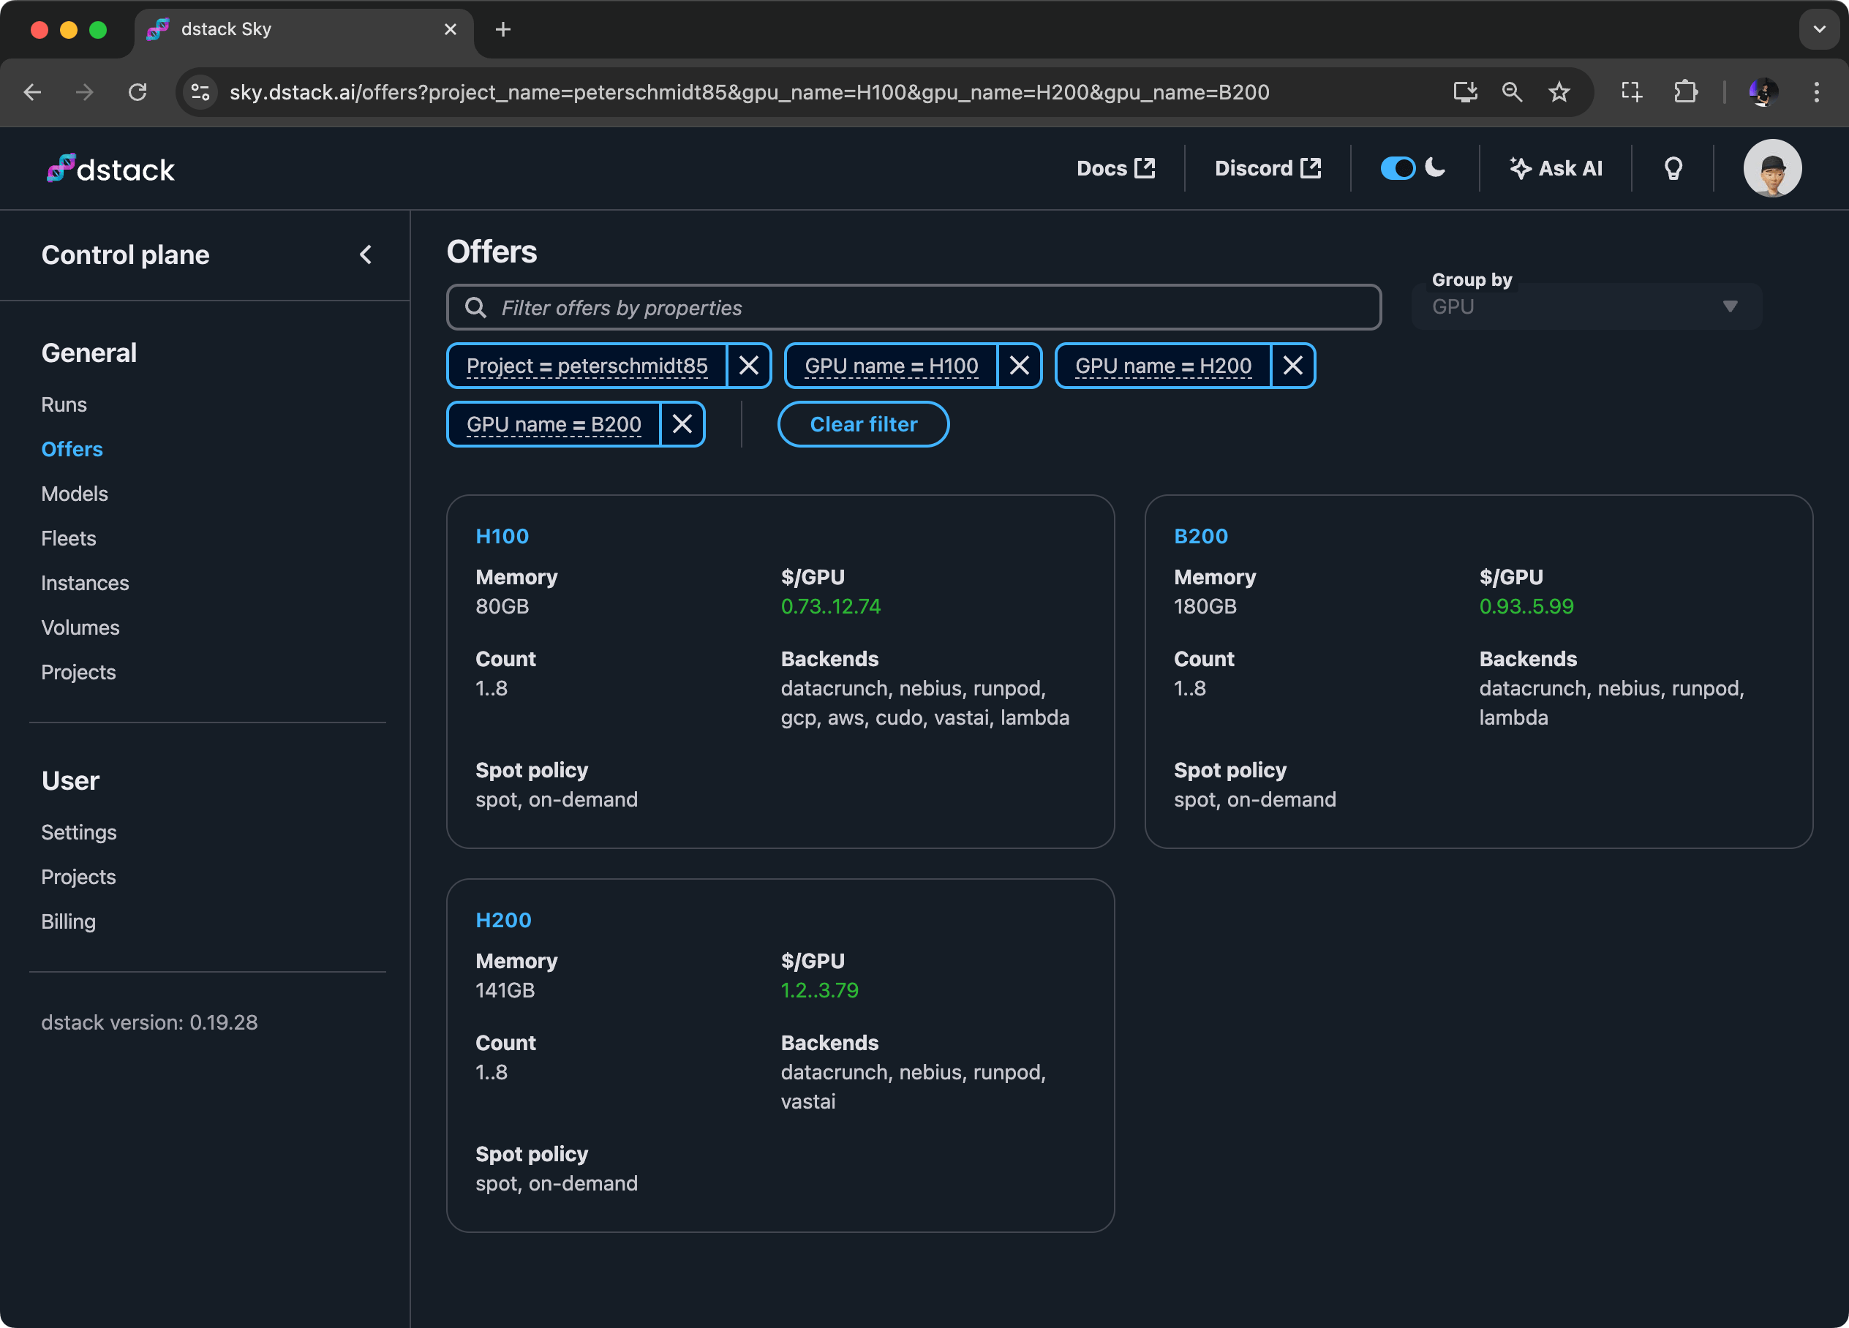Open the H200 offer card title
The height and width of the screenshot is (1328, 1849).
tap(503, 919)
